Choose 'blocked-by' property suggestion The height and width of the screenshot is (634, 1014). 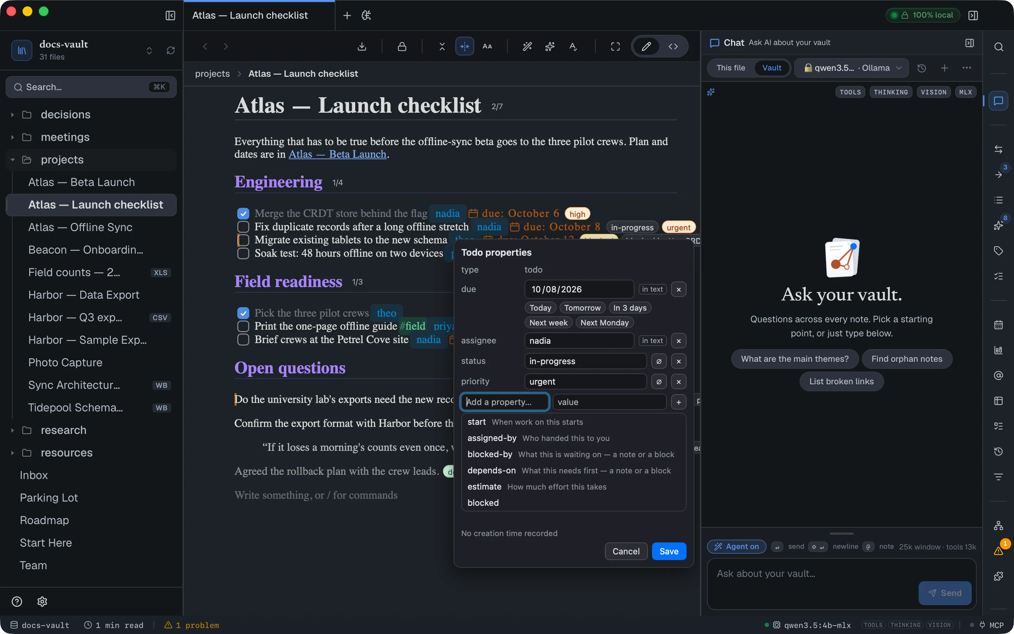click(x=573, y=454)
